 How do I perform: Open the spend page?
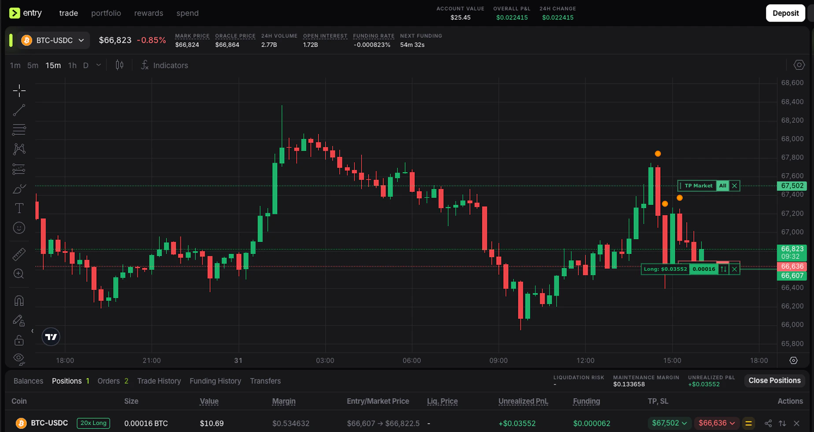coord(188,13)
